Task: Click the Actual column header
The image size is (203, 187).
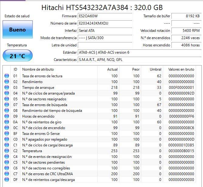Action: pos(108,69)
